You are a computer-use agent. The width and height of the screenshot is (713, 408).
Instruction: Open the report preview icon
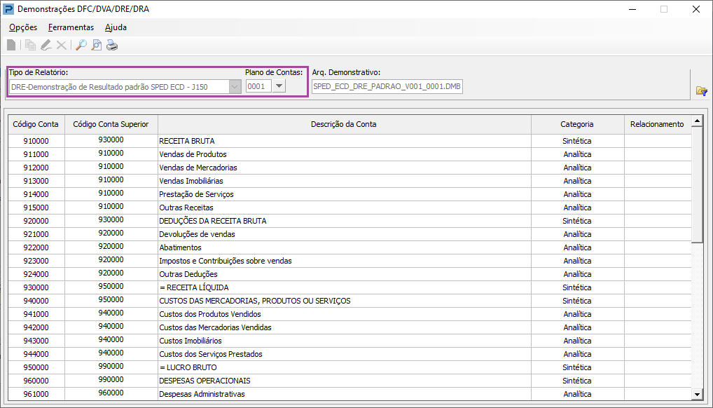[96, 43]
